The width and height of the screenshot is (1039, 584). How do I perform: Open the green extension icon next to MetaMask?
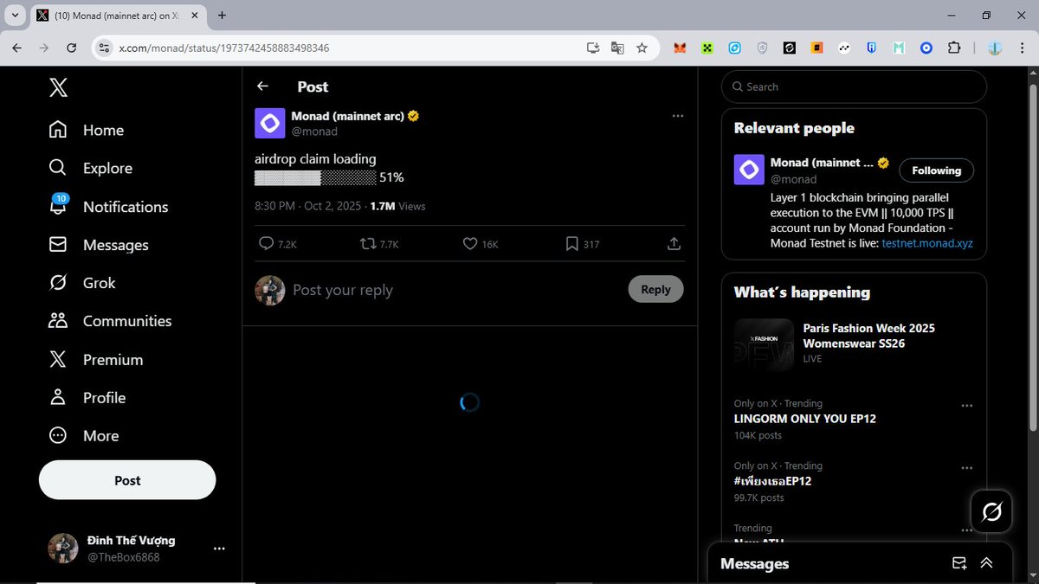(x=707, y=48)
